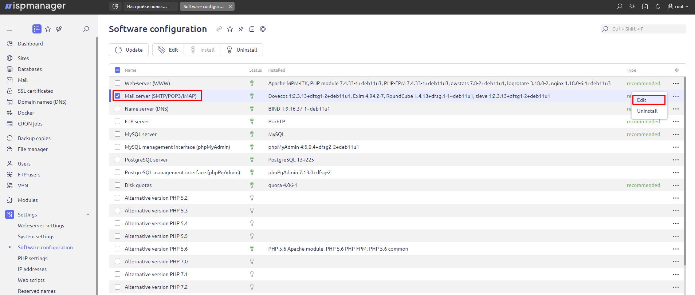The image size is (695, 295).
Task: Open the three-dot menu for phpMyAdmin row
Action: pos(676,147)
